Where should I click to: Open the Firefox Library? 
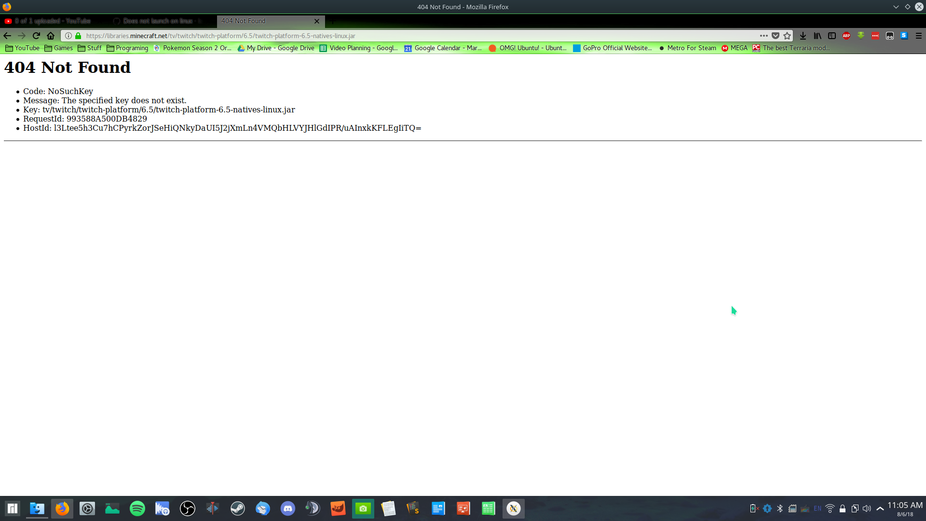[817, 35]
